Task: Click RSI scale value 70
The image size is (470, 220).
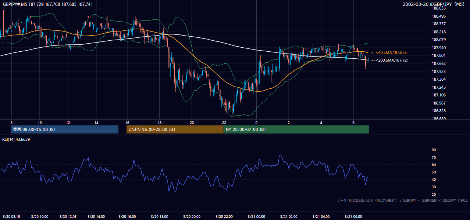Action: point(434,157)
